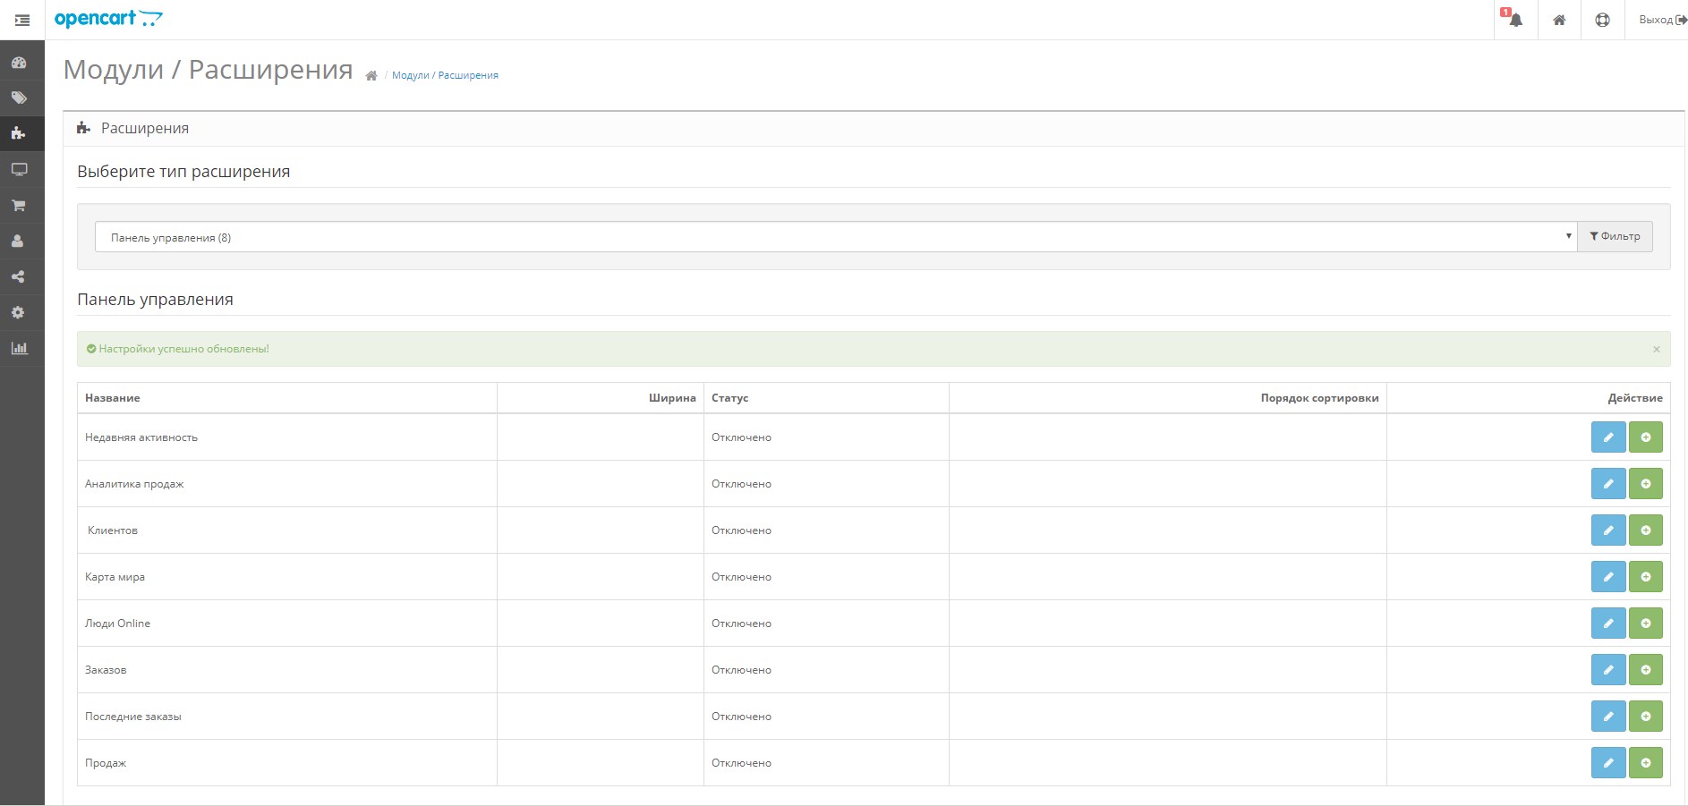Open the System gear icon in sidebar
Screen dimensions: 1688x806
tap(19, 313)
